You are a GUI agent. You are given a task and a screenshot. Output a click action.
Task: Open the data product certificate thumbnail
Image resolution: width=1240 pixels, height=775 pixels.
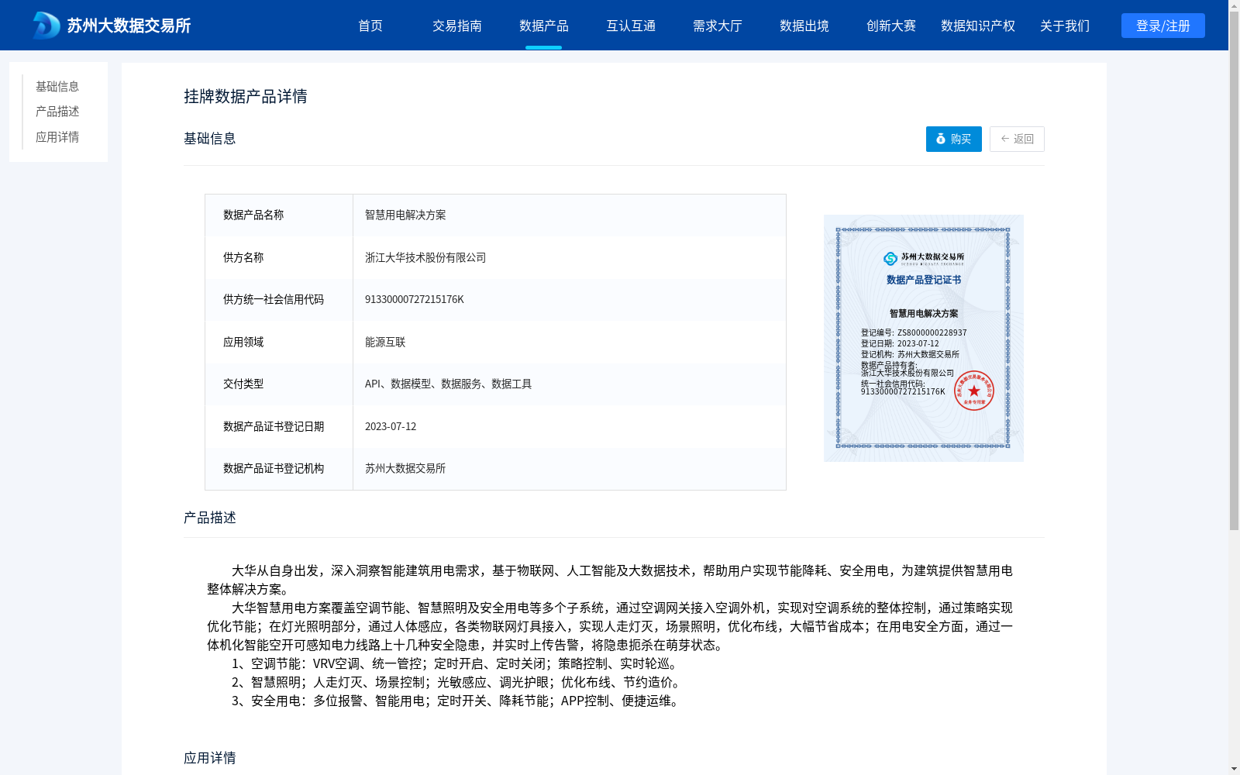coord(924,338)
